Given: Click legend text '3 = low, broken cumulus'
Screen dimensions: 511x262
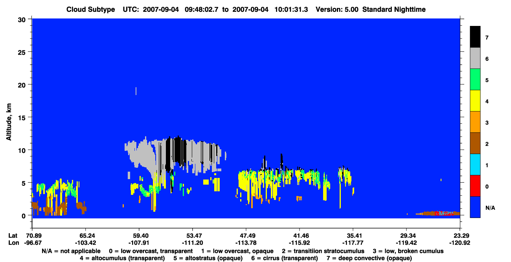Looking at the screenshot, I should [408, 251].
